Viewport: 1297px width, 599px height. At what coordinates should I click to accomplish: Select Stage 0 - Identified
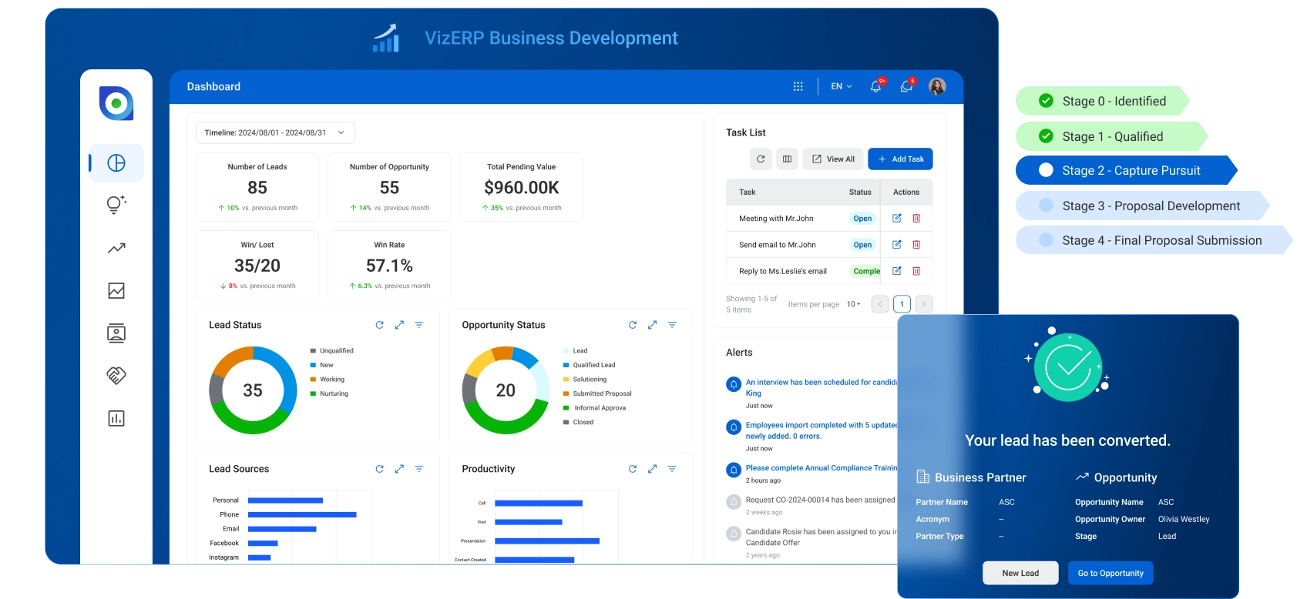click(x=1102, y=101)
